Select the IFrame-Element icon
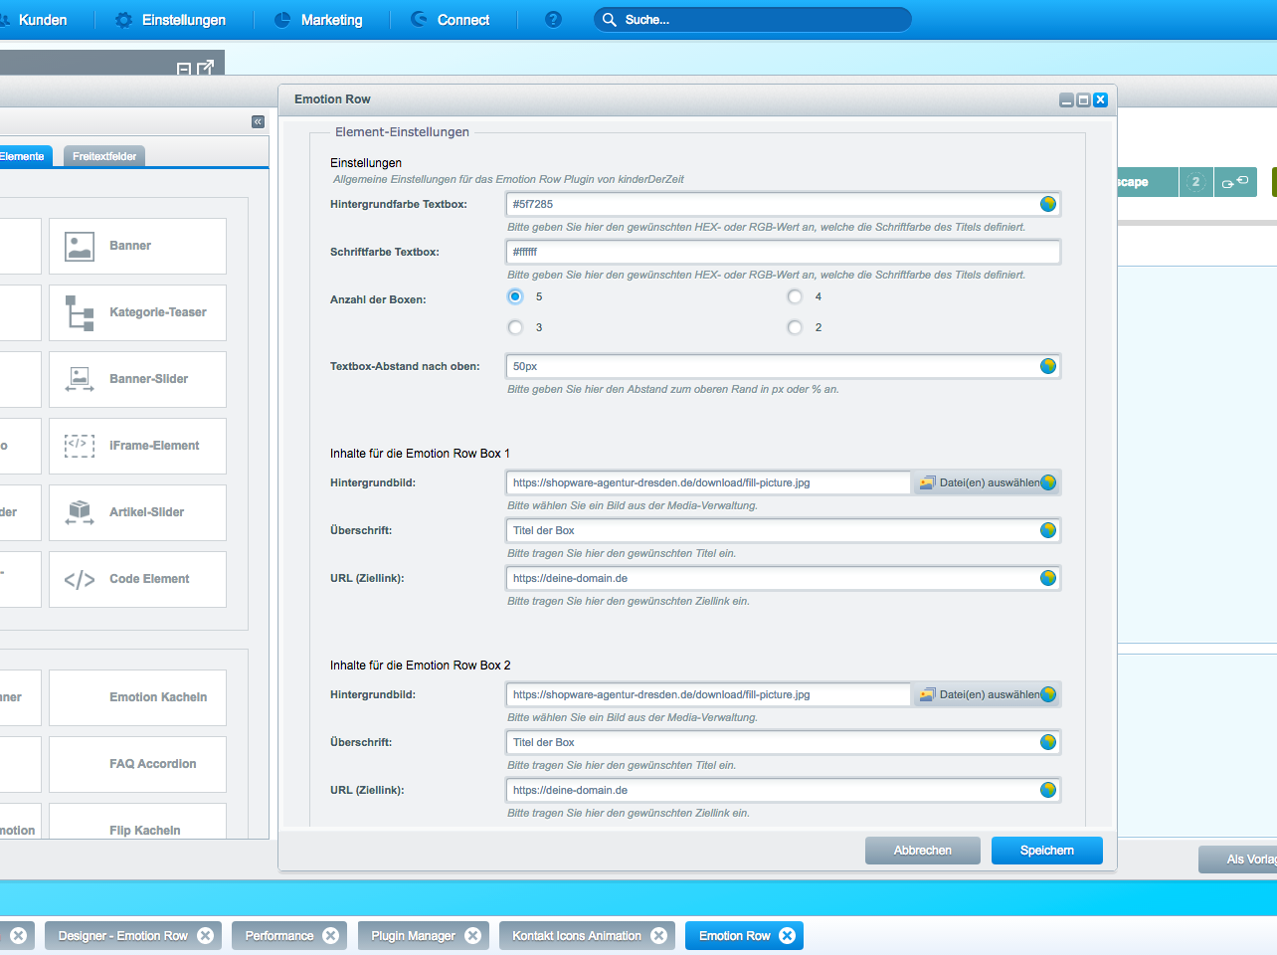 80,446
